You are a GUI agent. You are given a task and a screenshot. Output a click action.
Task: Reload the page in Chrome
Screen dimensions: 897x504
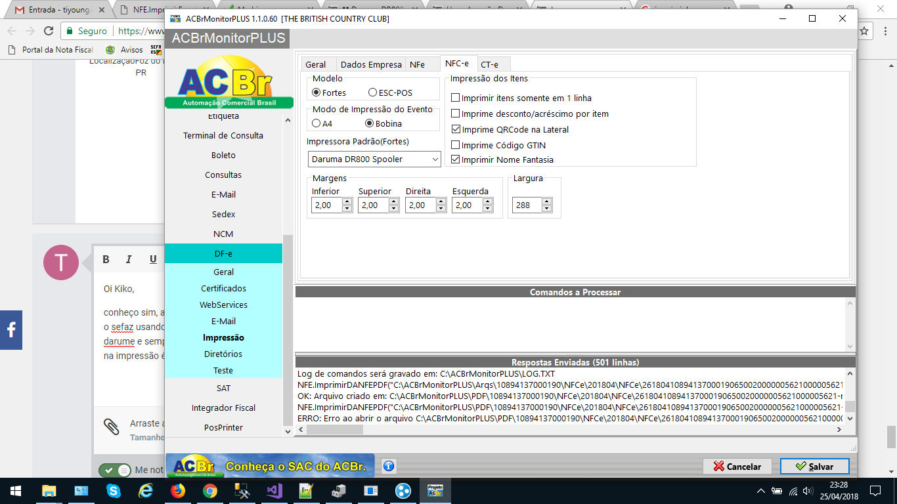pyautogui.click(x=49, y=31)
